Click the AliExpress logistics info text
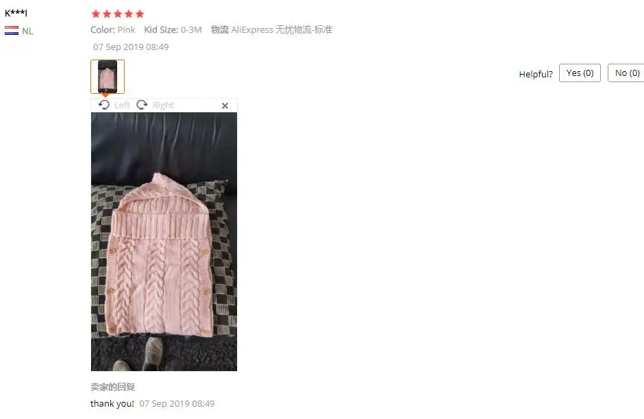The width and height of the screenshot is (644, 419). [x=271, y=29]
